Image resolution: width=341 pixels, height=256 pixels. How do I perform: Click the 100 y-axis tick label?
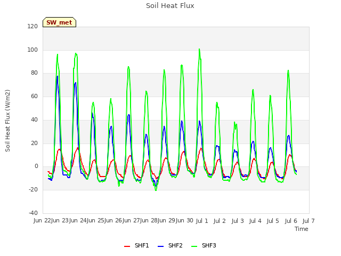point(33,50)
